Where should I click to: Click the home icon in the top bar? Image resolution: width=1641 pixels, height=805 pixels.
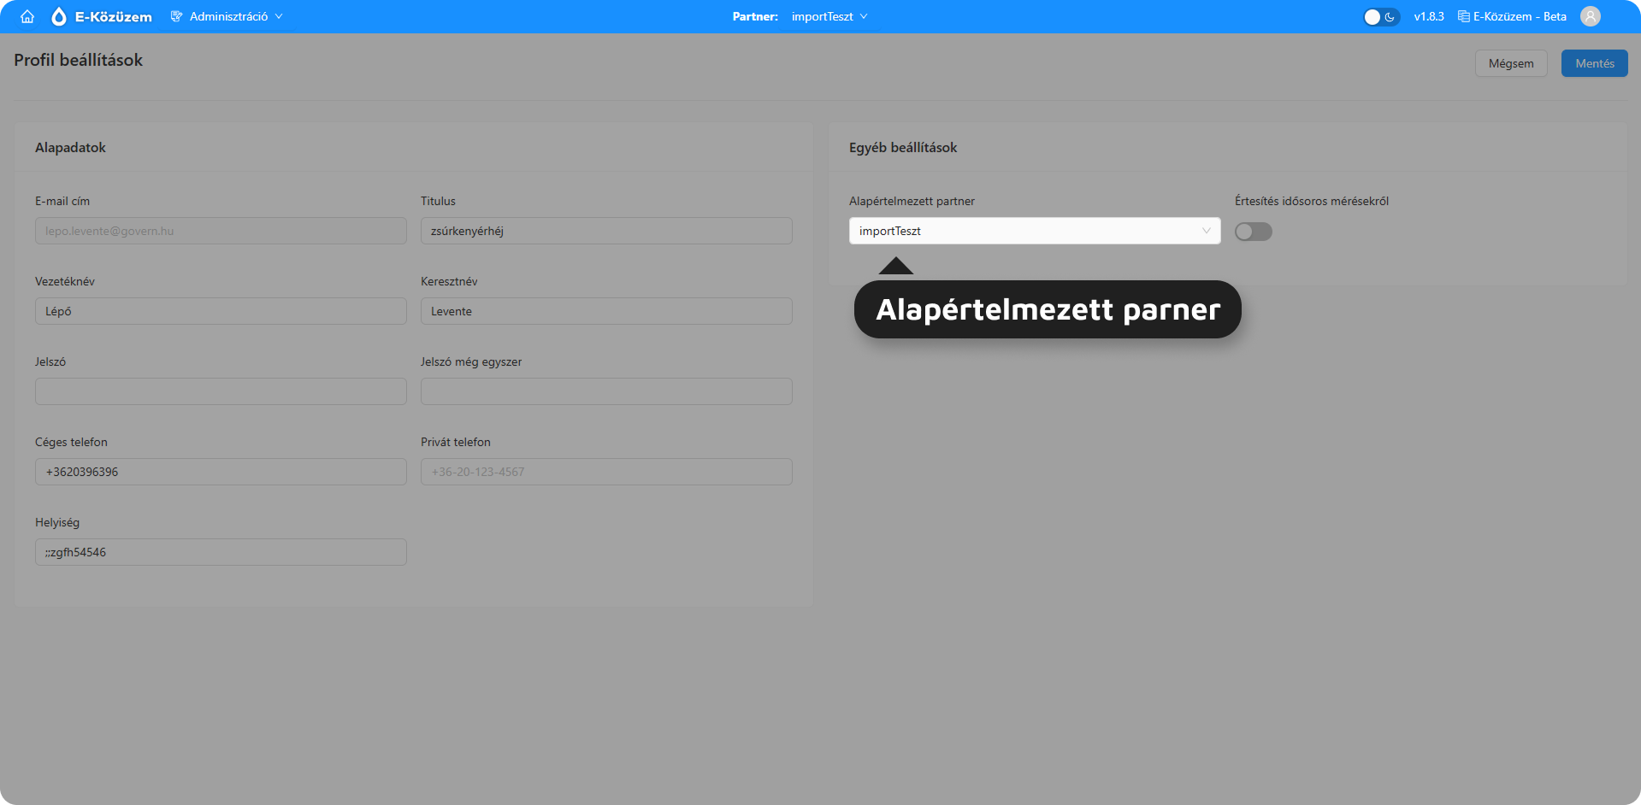click(x=27, y=16)
